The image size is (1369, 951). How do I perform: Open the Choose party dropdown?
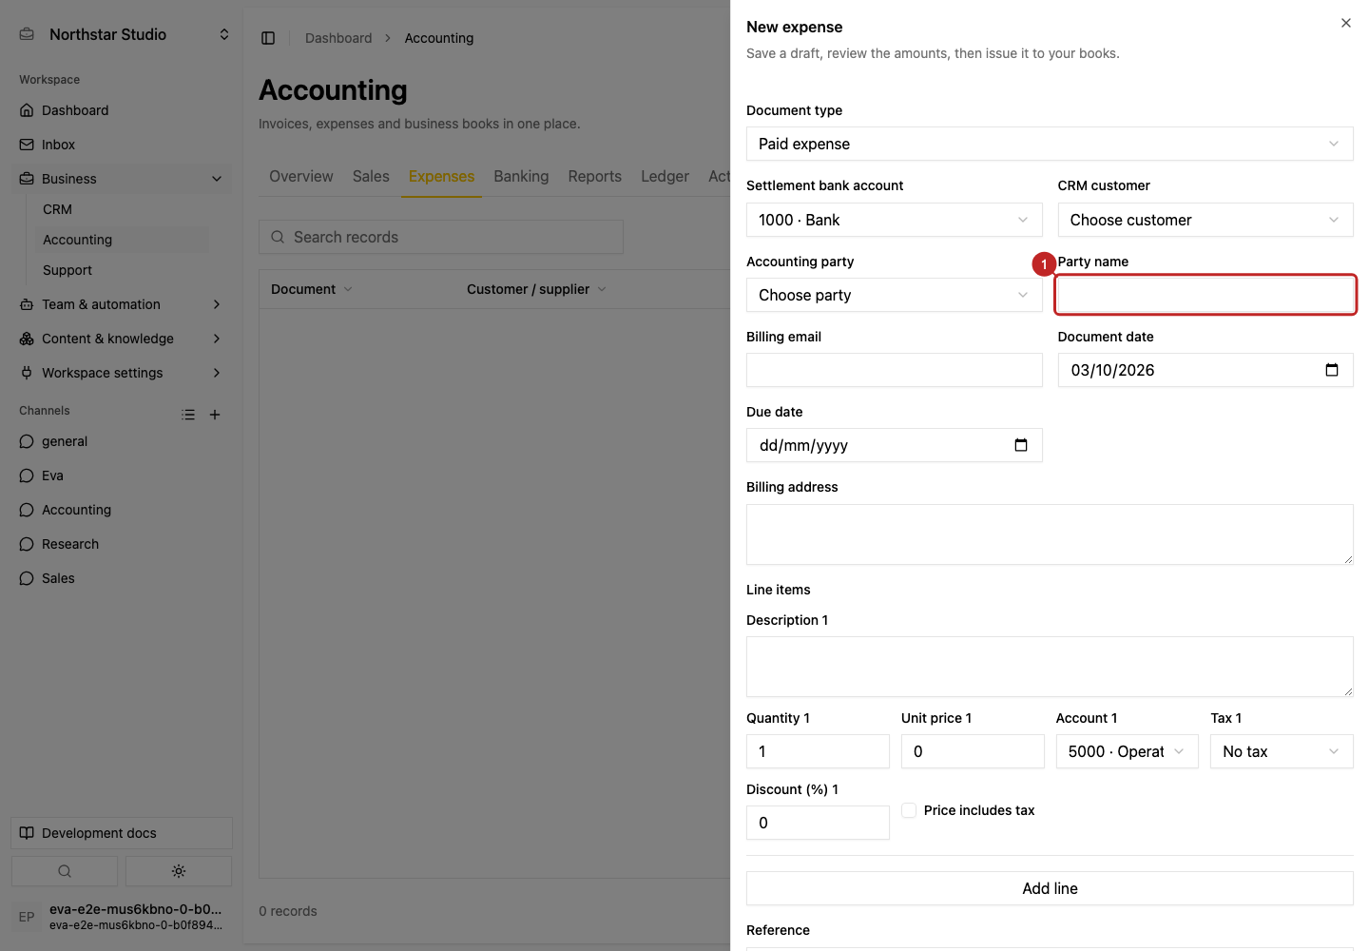[894, 295]
